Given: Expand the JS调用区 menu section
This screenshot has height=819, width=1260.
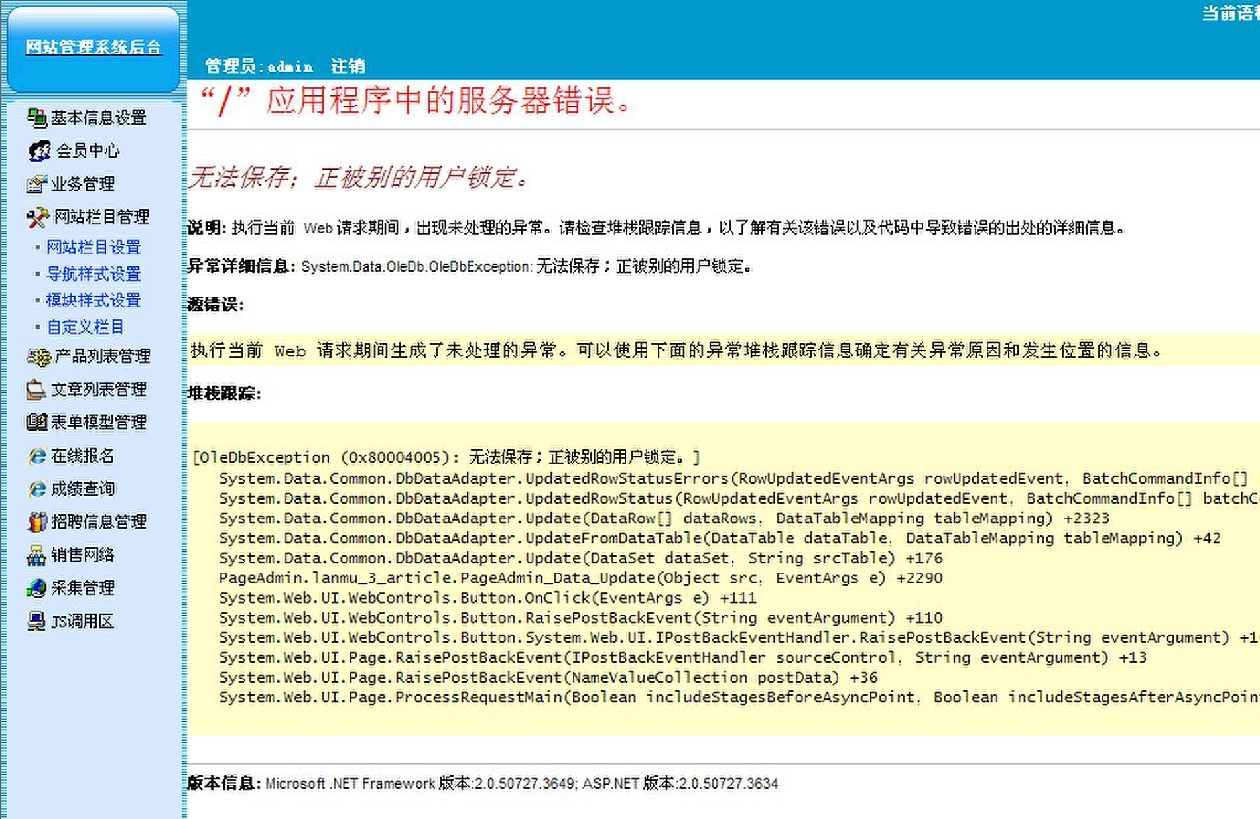Looking at the screenshot, I should pos(82,622).
